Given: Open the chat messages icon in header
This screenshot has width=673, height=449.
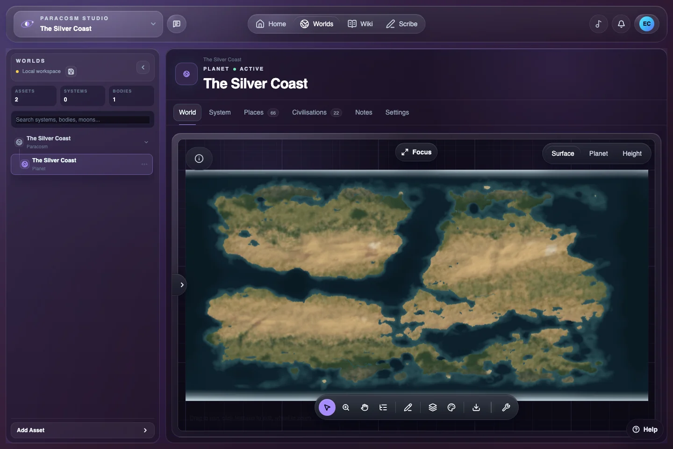Looking at the screenshot, I should point(177,24).
